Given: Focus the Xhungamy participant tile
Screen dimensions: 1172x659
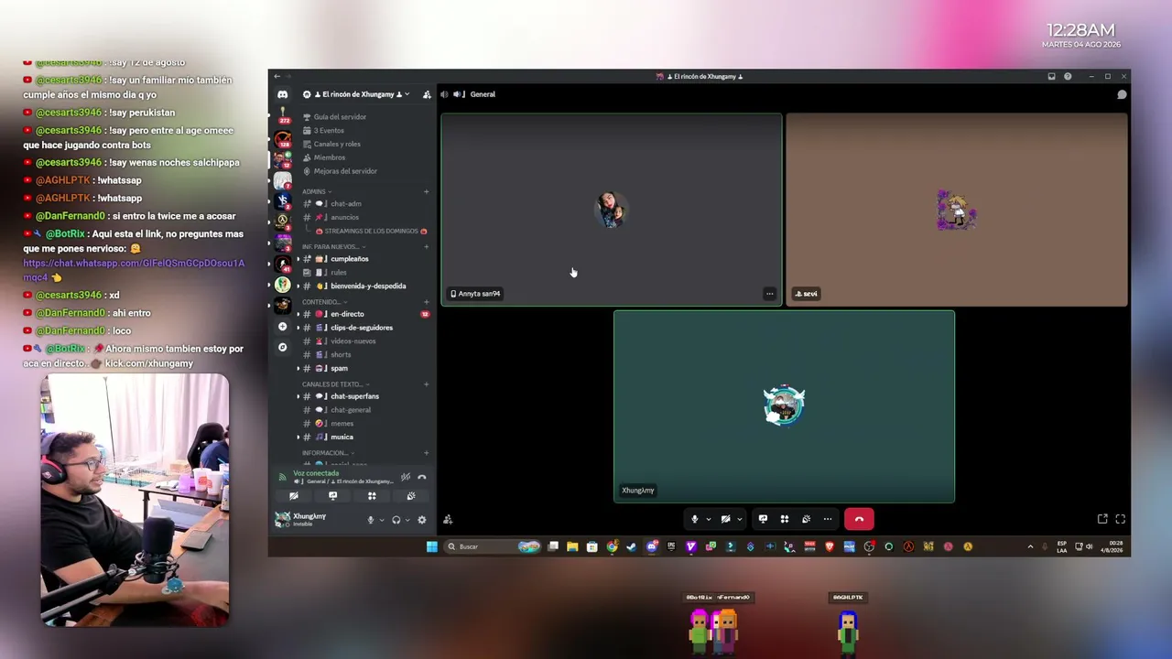Looking at the screenshot, I should 784,406.
